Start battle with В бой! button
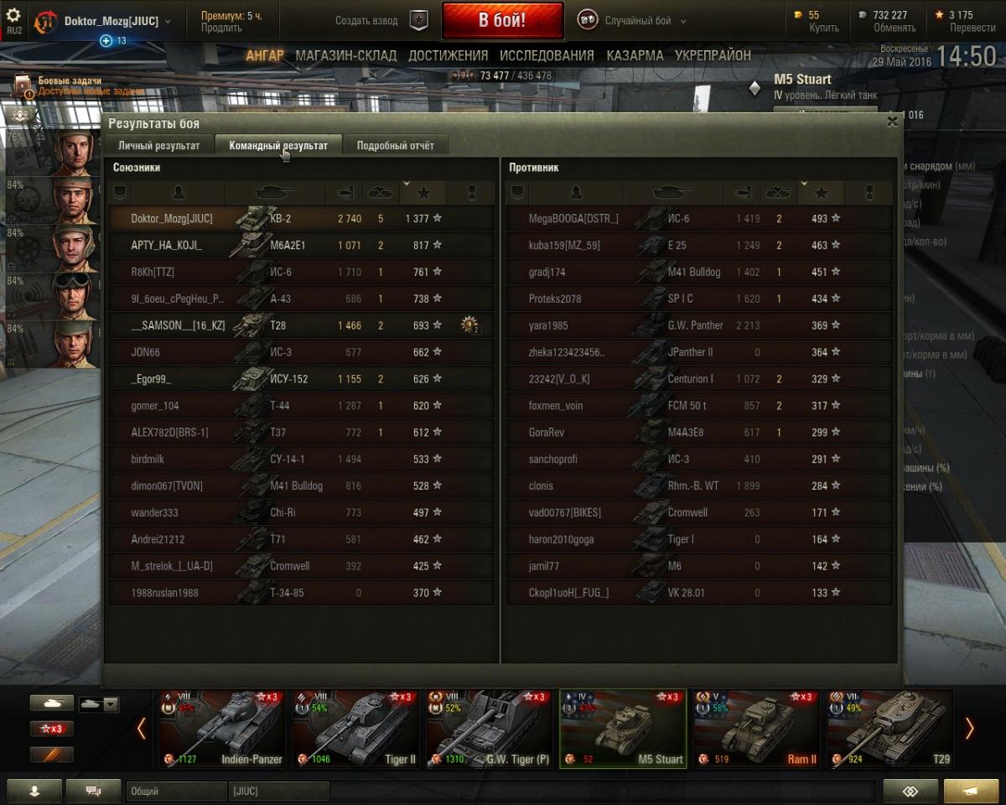 click(x=502, y=21)
